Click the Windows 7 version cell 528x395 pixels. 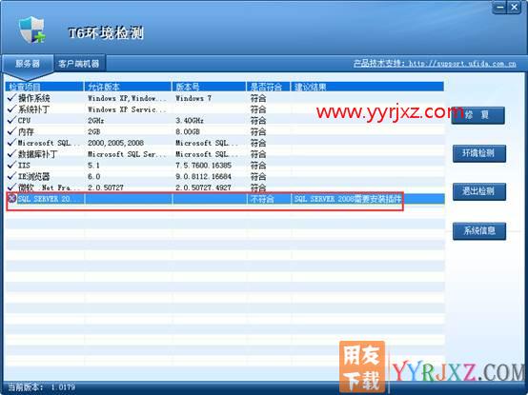point(193,98)
